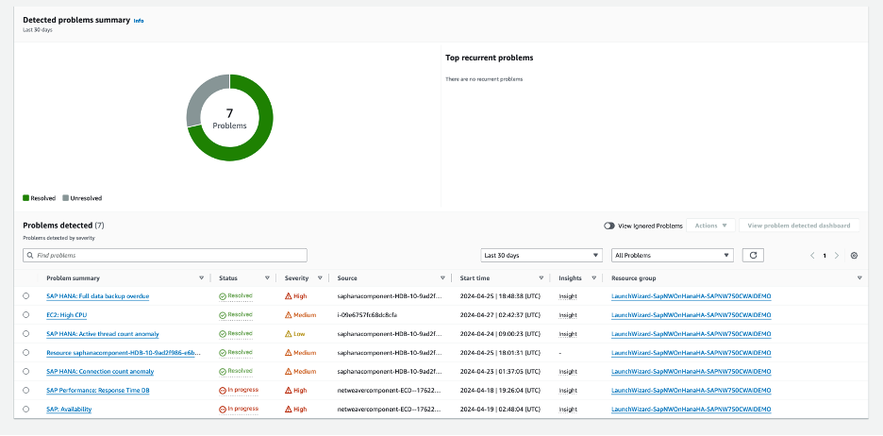Toggle View Ignored Problems switch

point(609,226)
